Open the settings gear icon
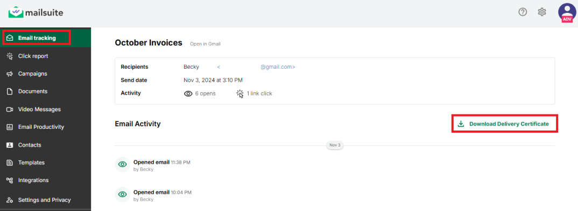The image size is (578, 211). coord(541,12)
